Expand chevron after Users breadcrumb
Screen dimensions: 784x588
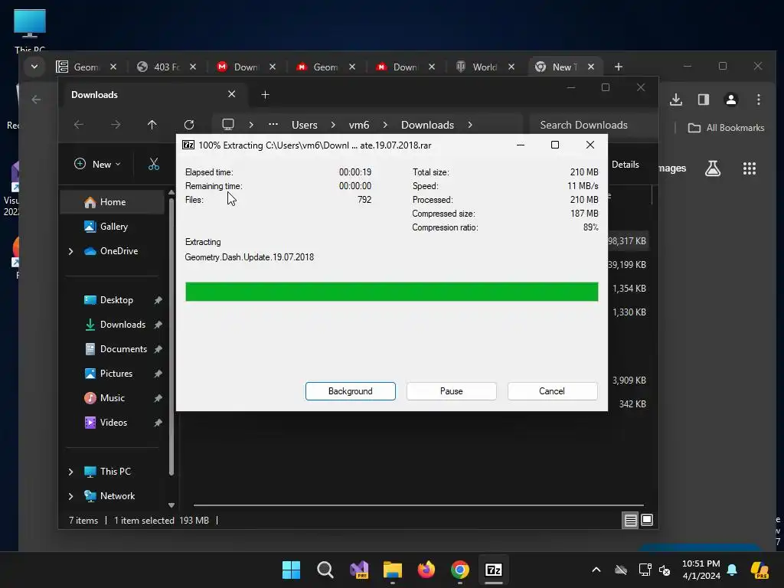pos(333,125)
